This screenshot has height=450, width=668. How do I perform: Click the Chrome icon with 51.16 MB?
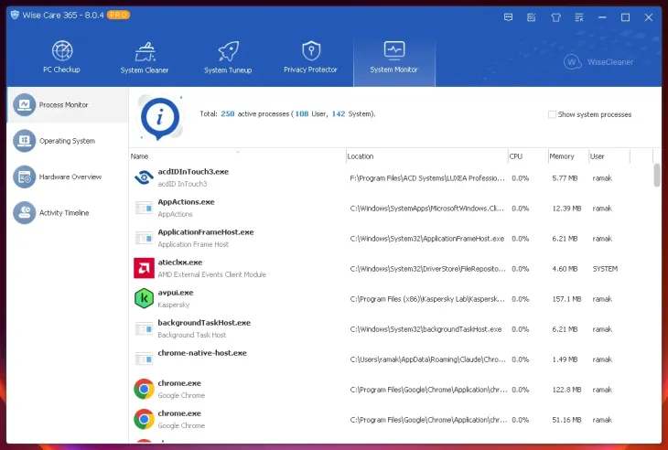[144, 419]
